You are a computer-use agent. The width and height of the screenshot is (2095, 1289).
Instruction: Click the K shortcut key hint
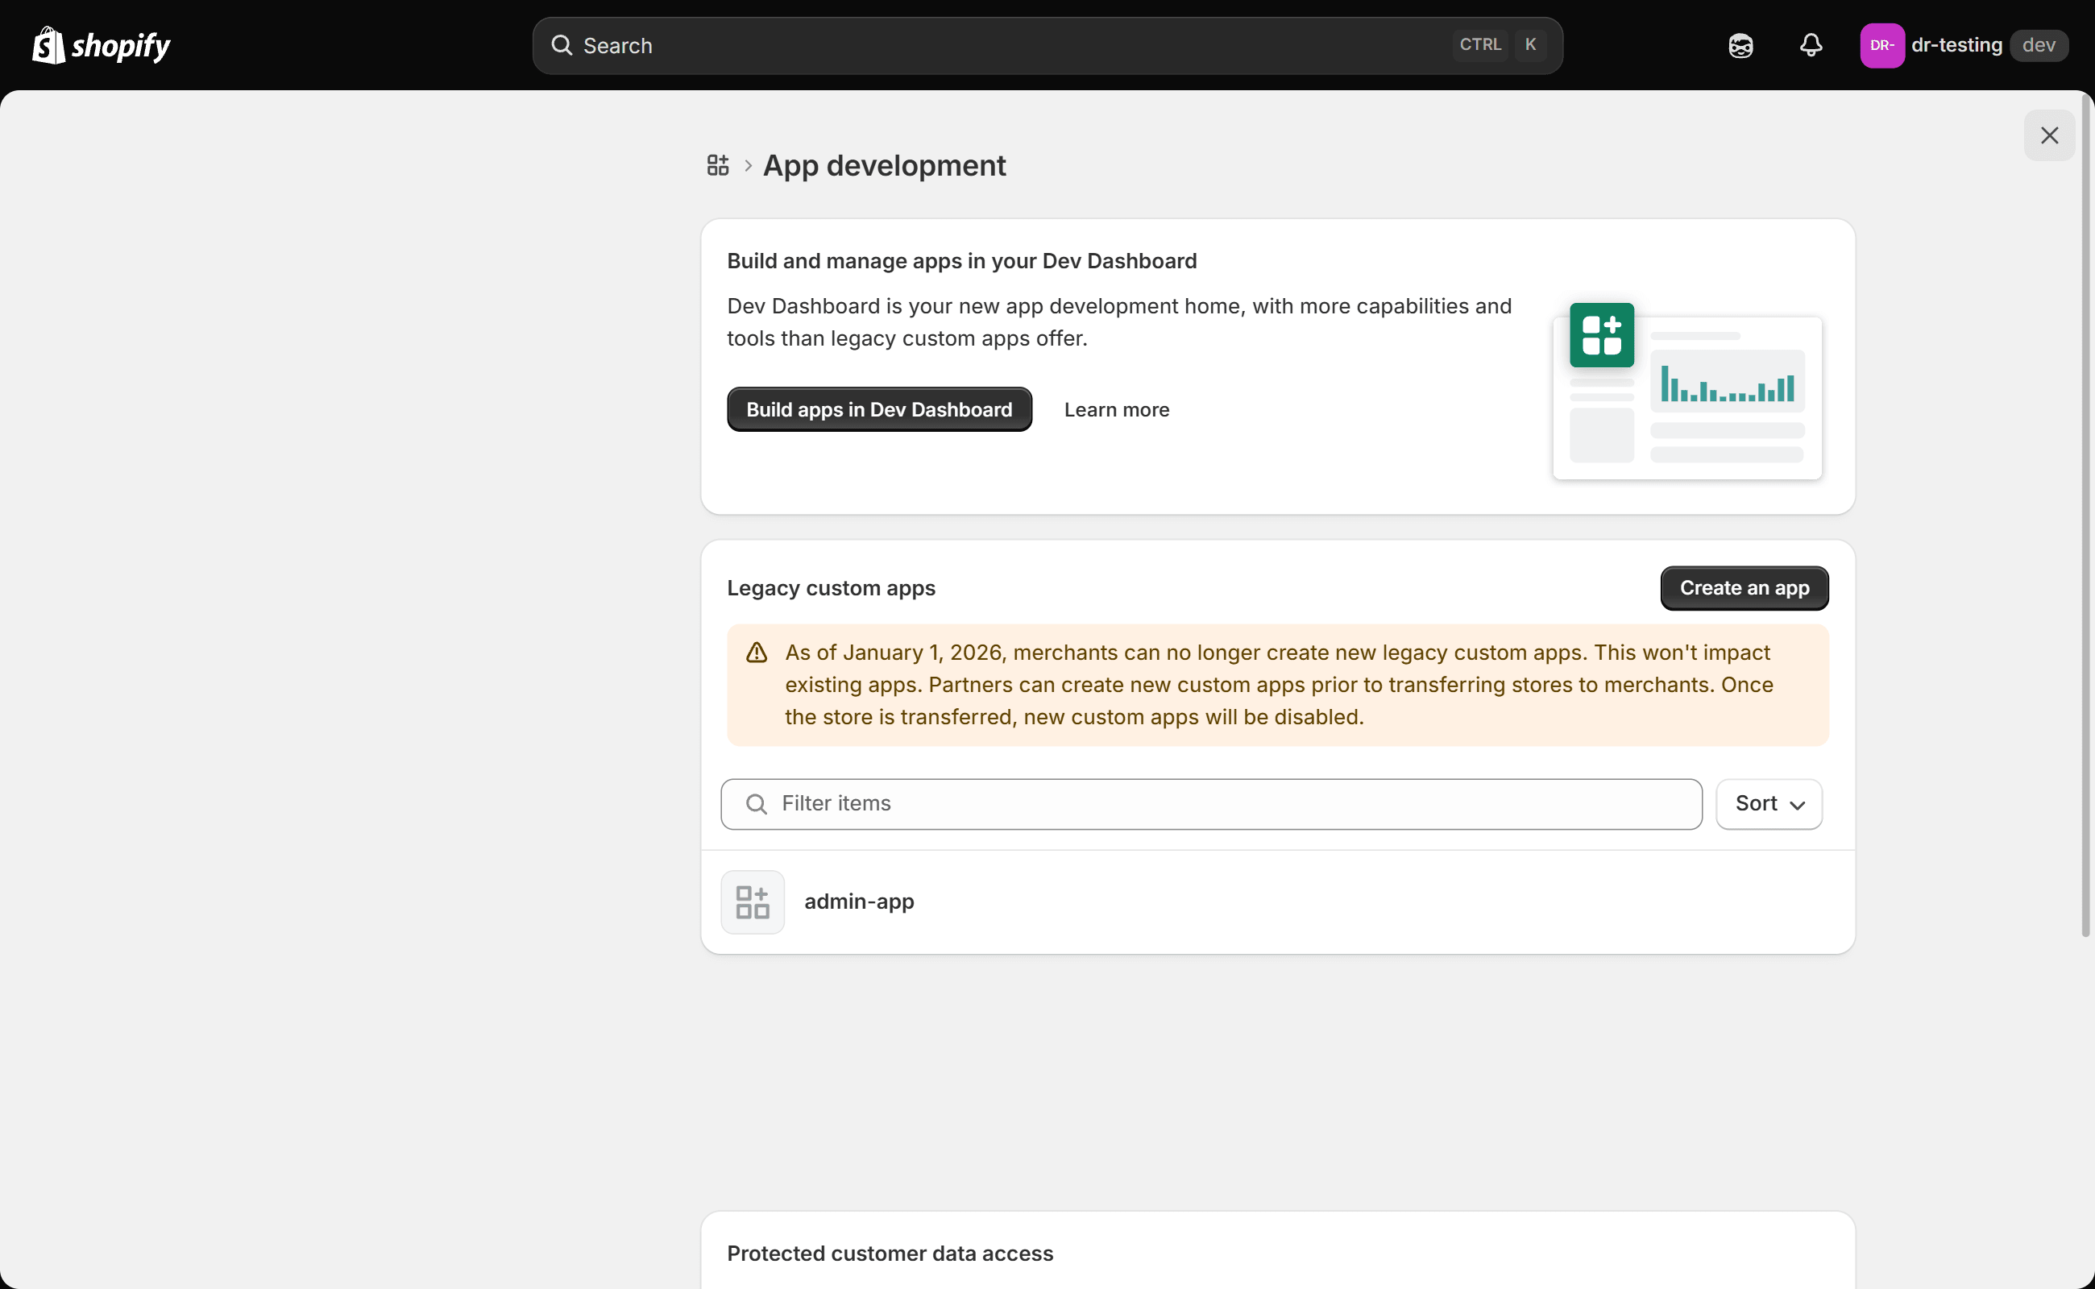click(1529, 45)
